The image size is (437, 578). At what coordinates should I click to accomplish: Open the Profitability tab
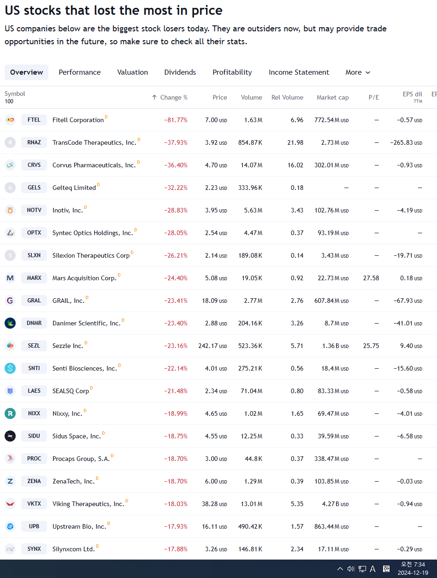(x=232, y=72)
